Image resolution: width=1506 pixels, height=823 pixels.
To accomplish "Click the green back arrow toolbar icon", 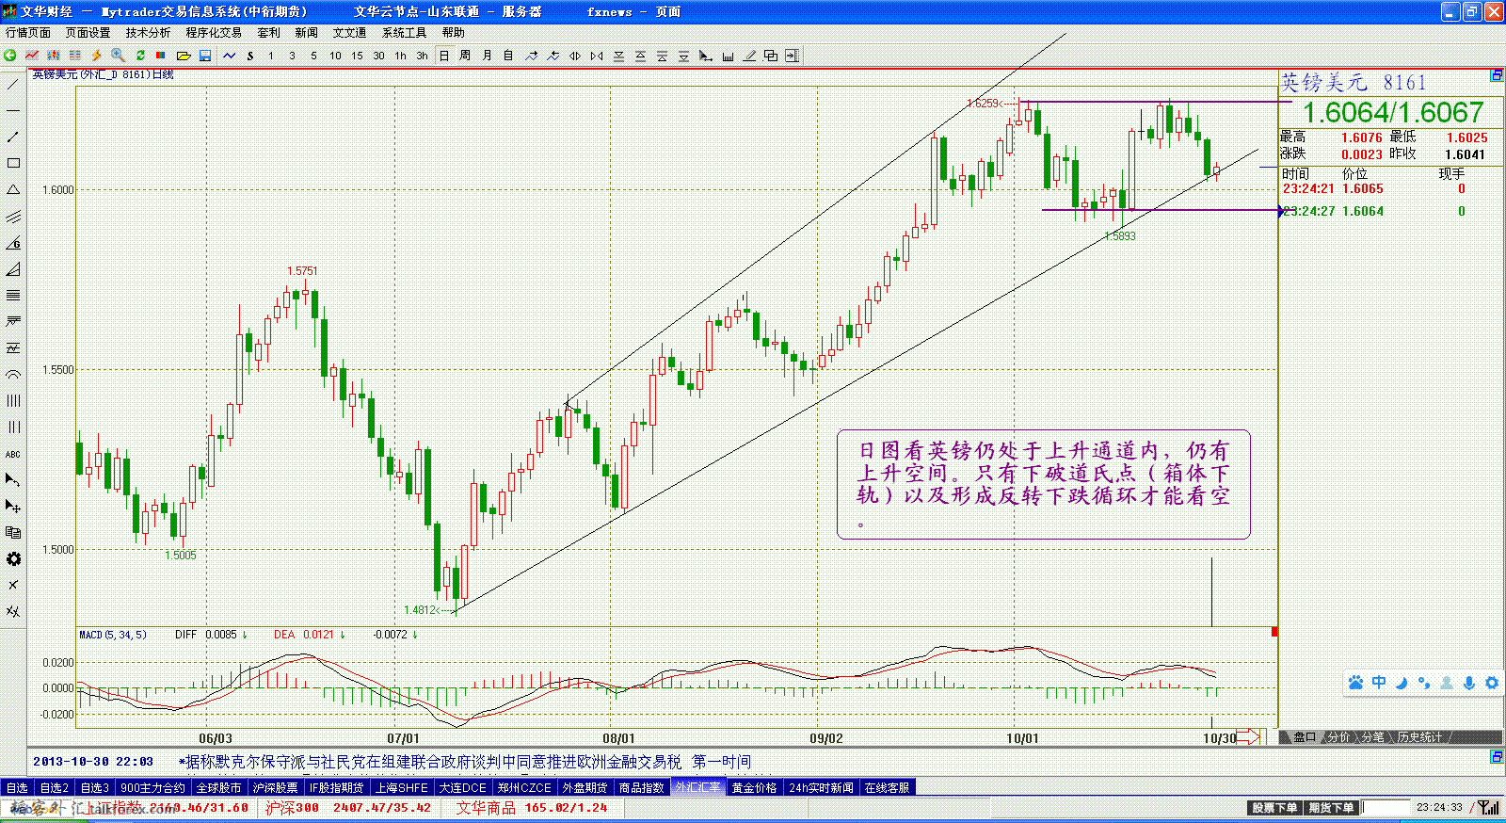I will pos(10,56).
